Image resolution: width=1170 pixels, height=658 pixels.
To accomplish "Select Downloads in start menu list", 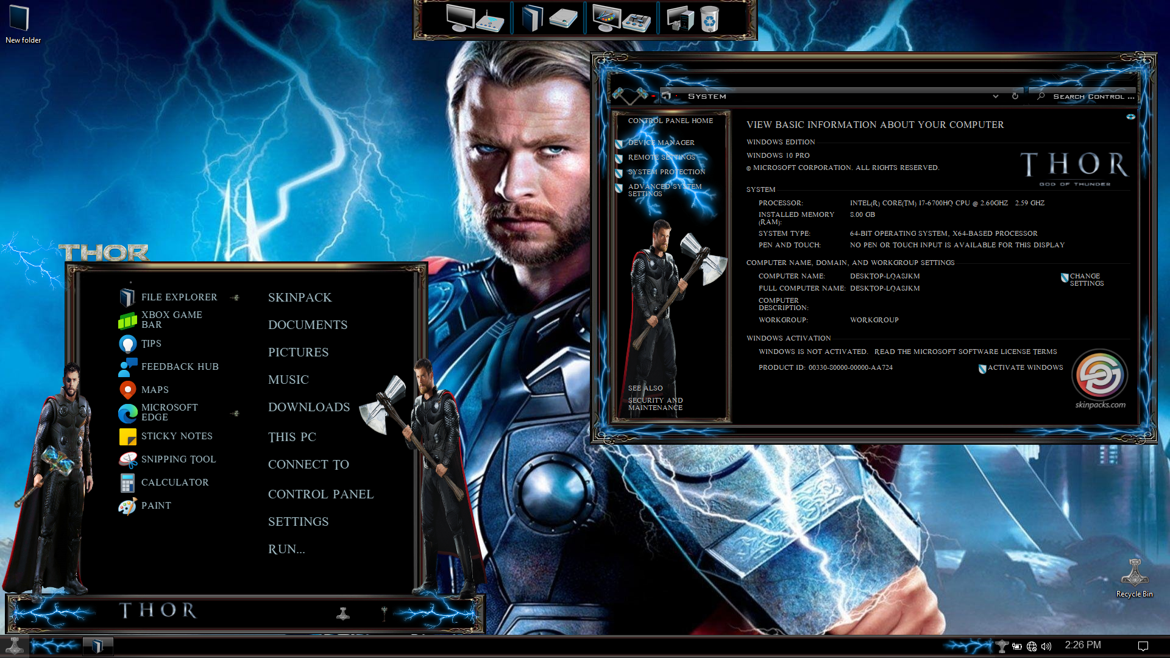I will tap(308, 407).
